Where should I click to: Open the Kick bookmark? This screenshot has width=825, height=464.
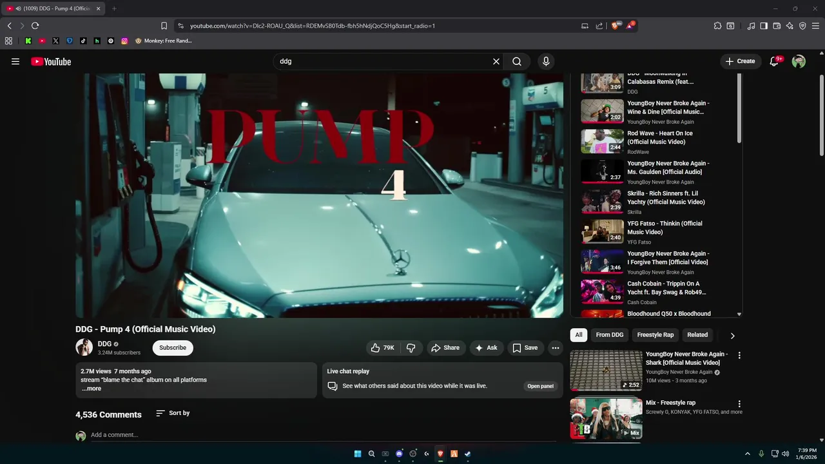click(x=28, y=41)
